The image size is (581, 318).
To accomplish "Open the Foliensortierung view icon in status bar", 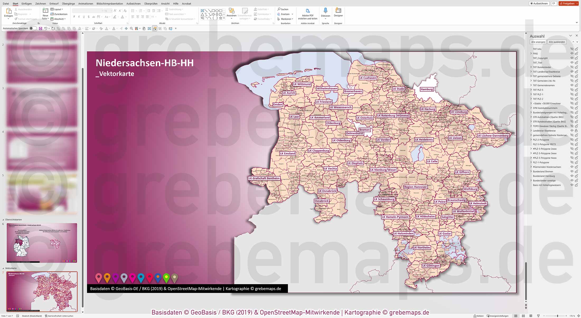I will [523, 316].
